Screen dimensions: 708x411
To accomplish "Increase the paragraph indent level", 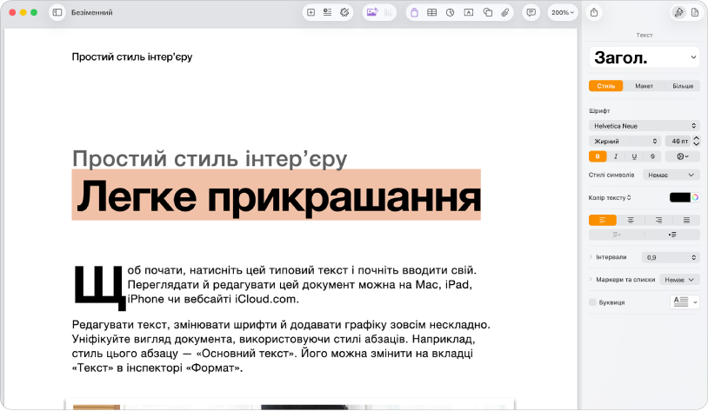I will coord(672,235).
